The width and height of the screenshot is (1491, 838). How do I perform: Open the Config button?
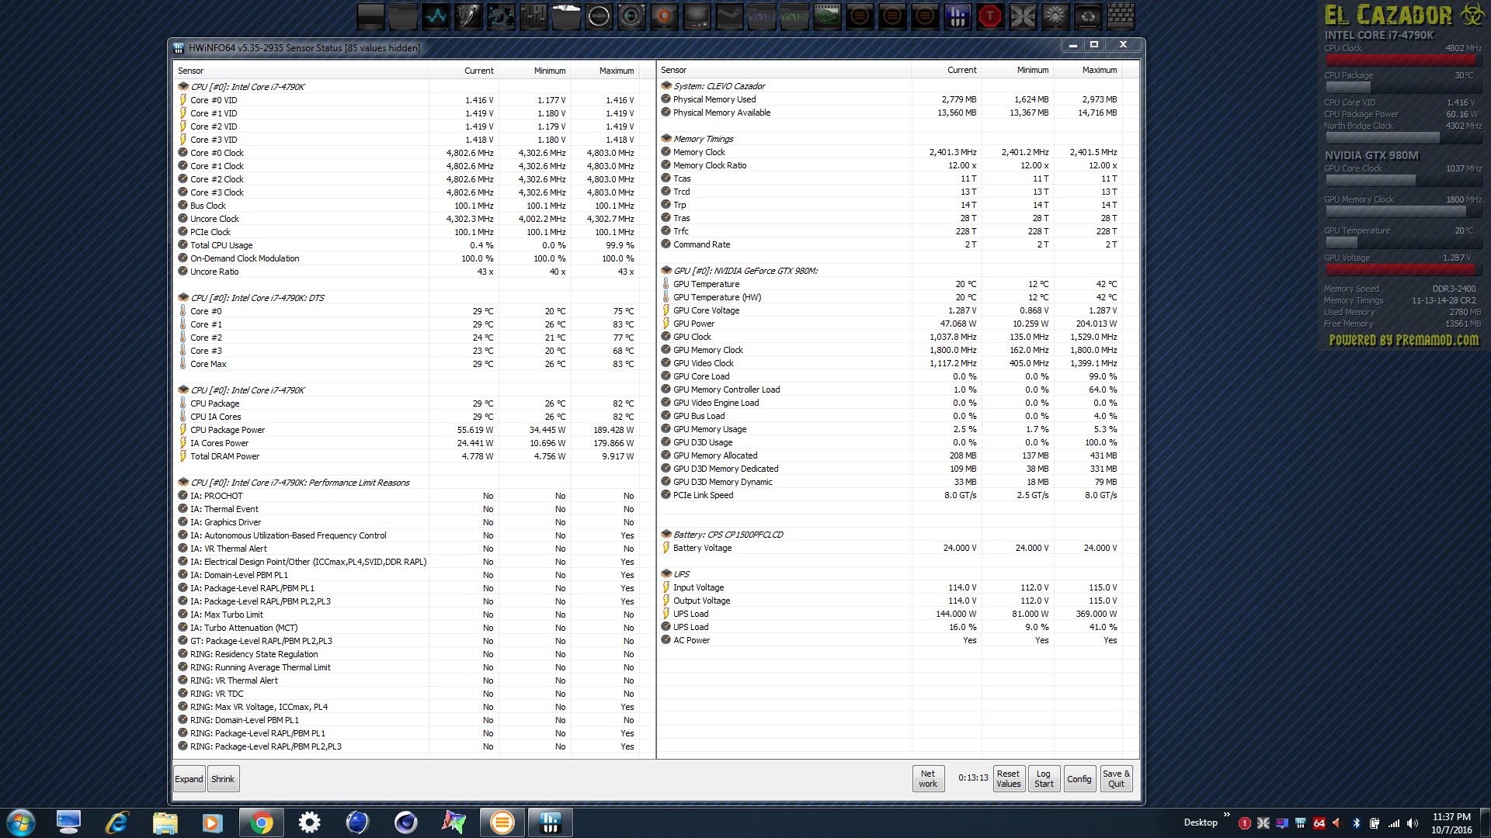[1079, 779]
